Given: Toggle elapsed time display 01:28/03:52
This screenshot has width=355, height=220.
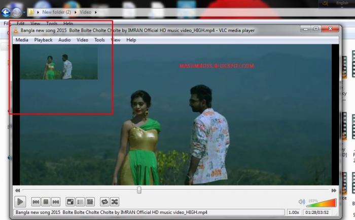Looking at the screenshot, I should pyautogui.click(x=317, y=212).
